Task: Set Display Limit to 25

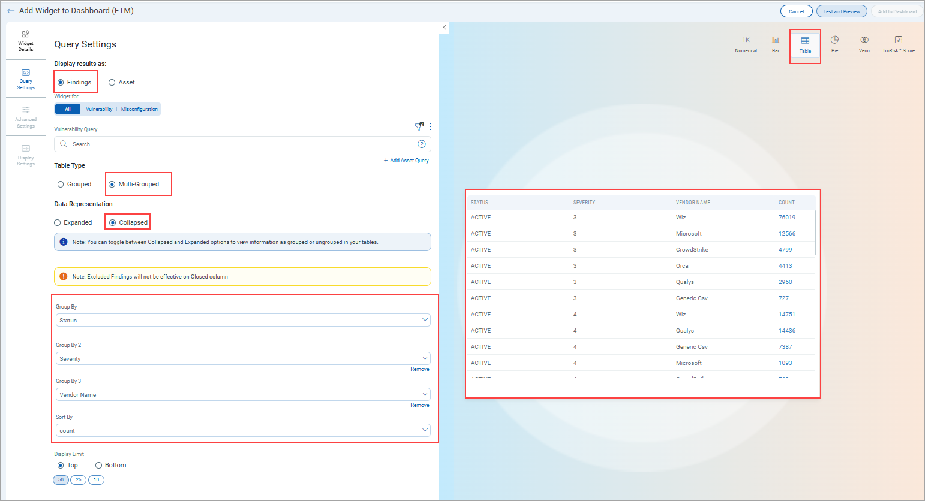Action: [x=78, y=479]
